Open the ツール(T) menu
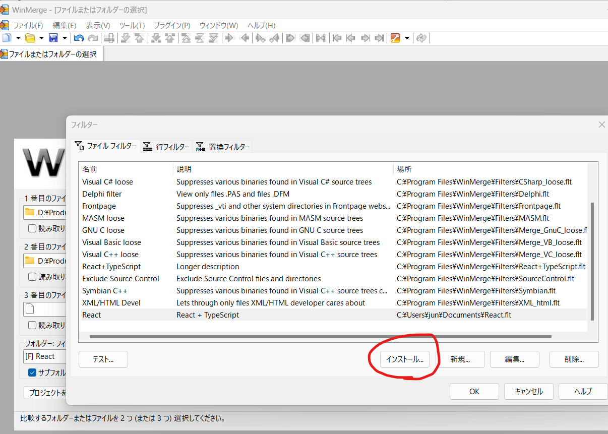This screenshot has height=434, width=608. point(132,25)
